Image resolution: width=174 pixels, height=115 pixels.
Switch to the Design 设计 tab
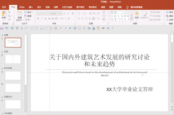coord(39,7)
